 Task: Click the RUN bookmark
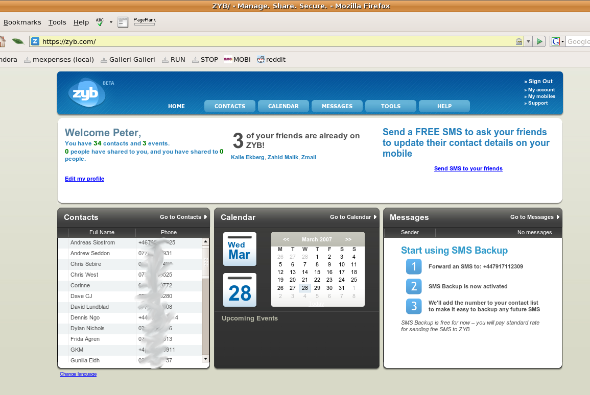pyautogui.click(x=174, y=59)
